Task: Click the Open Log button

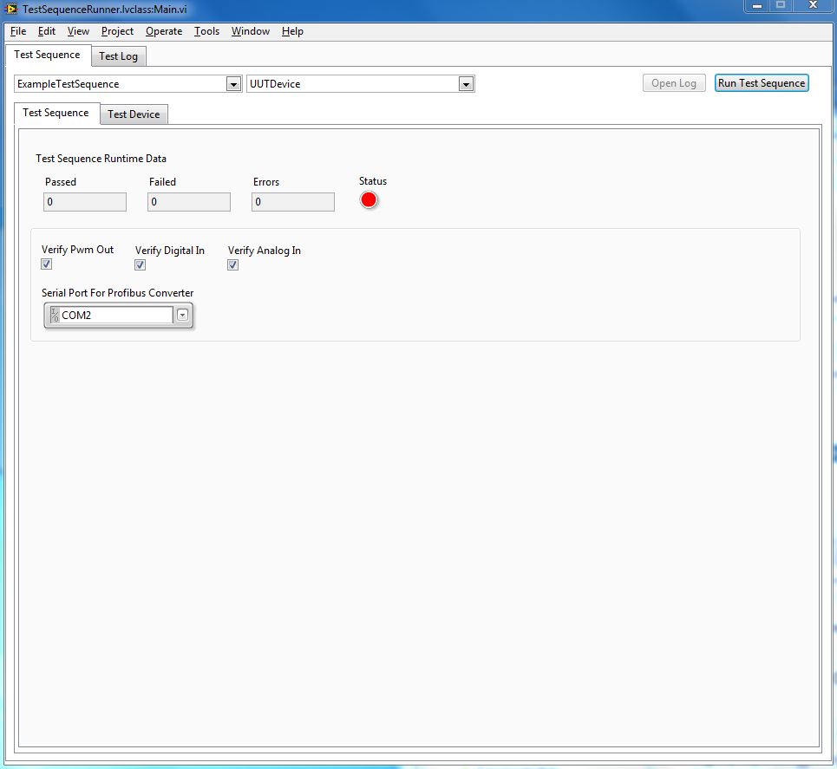Action: point(674,82)
